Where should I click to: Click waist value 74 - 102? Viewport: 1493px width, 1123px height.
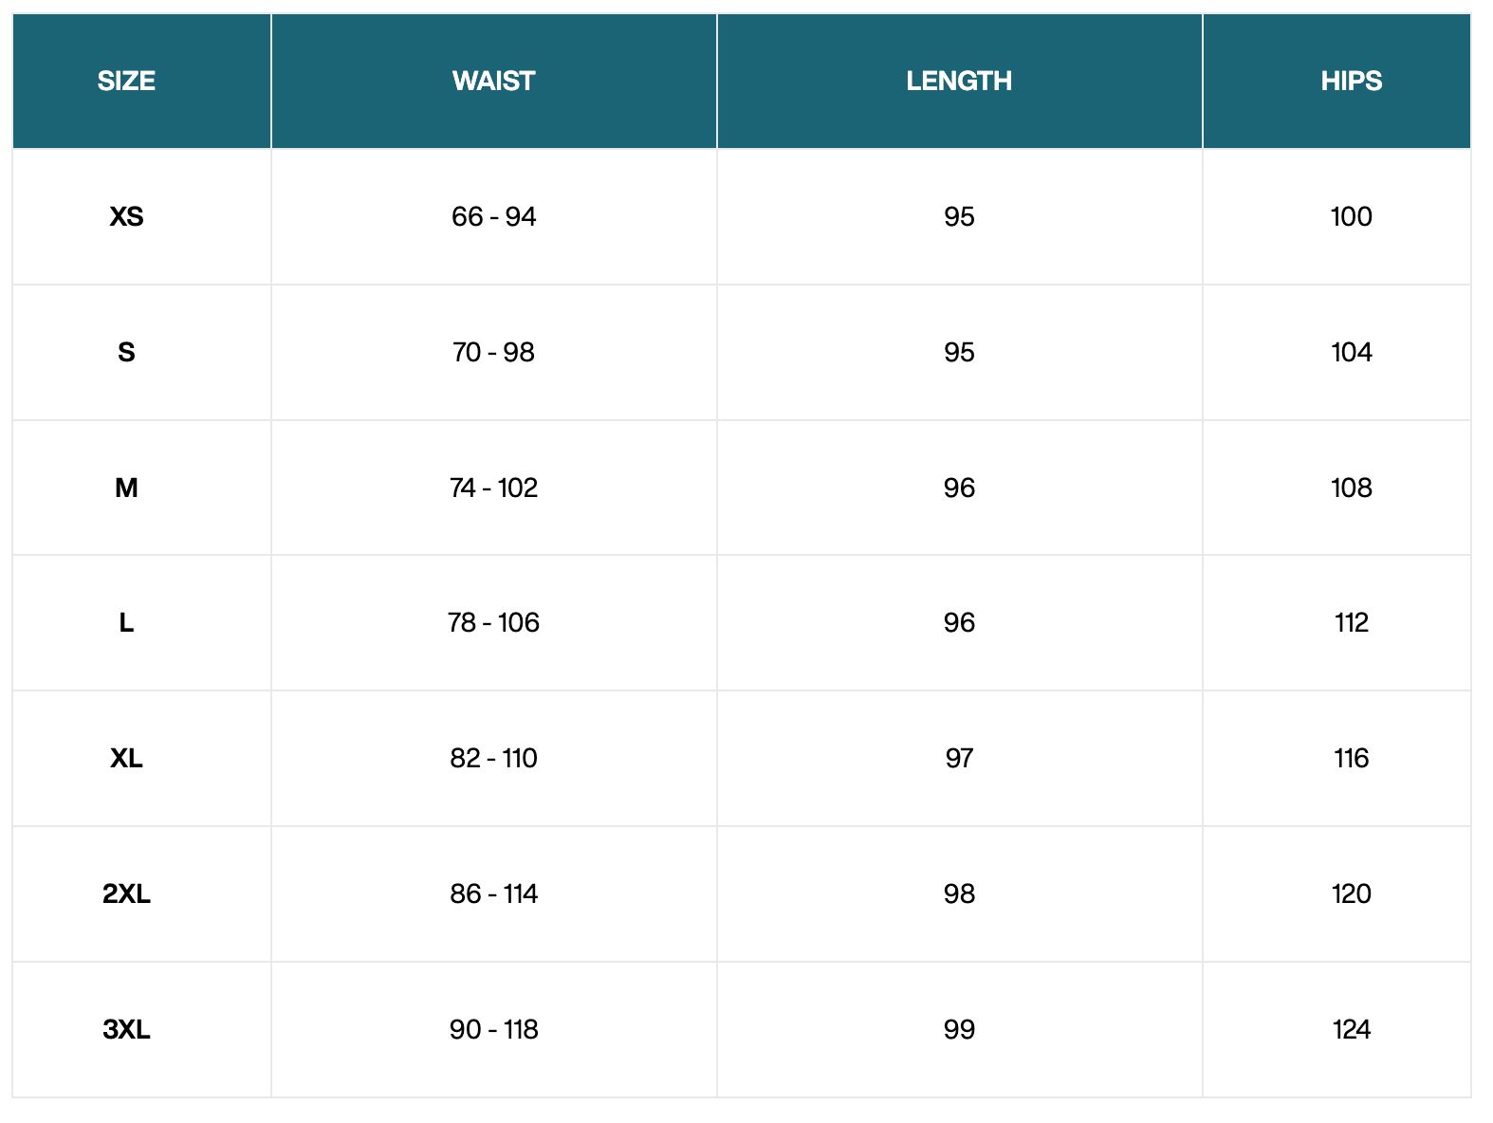point(493,488)
